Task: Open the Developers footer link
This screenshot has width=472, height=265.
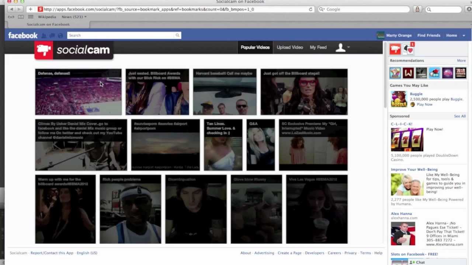Action: coord(315,253)
